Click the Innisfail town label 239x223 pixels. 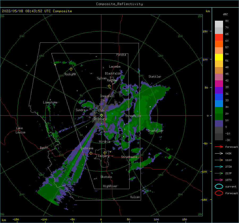(107, 96)
